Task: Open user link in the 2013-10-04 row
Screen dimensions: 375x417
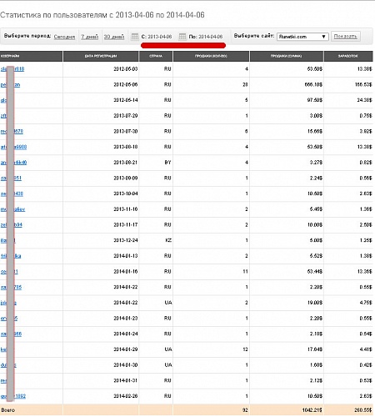Action: 12,193
